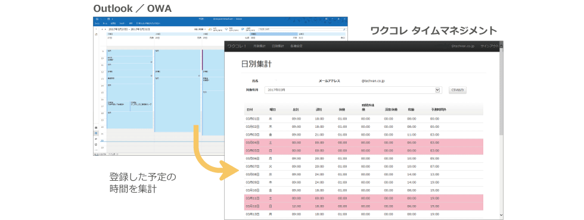
Task: Click the 11:00 work hours in 03月03日 row
Action: [x=411, y=135]
